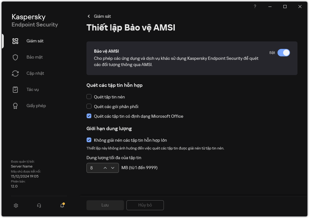Click the Giấy phép license icon
The height and width of the screenshot is (218, 309).
[x=15, y=106]
